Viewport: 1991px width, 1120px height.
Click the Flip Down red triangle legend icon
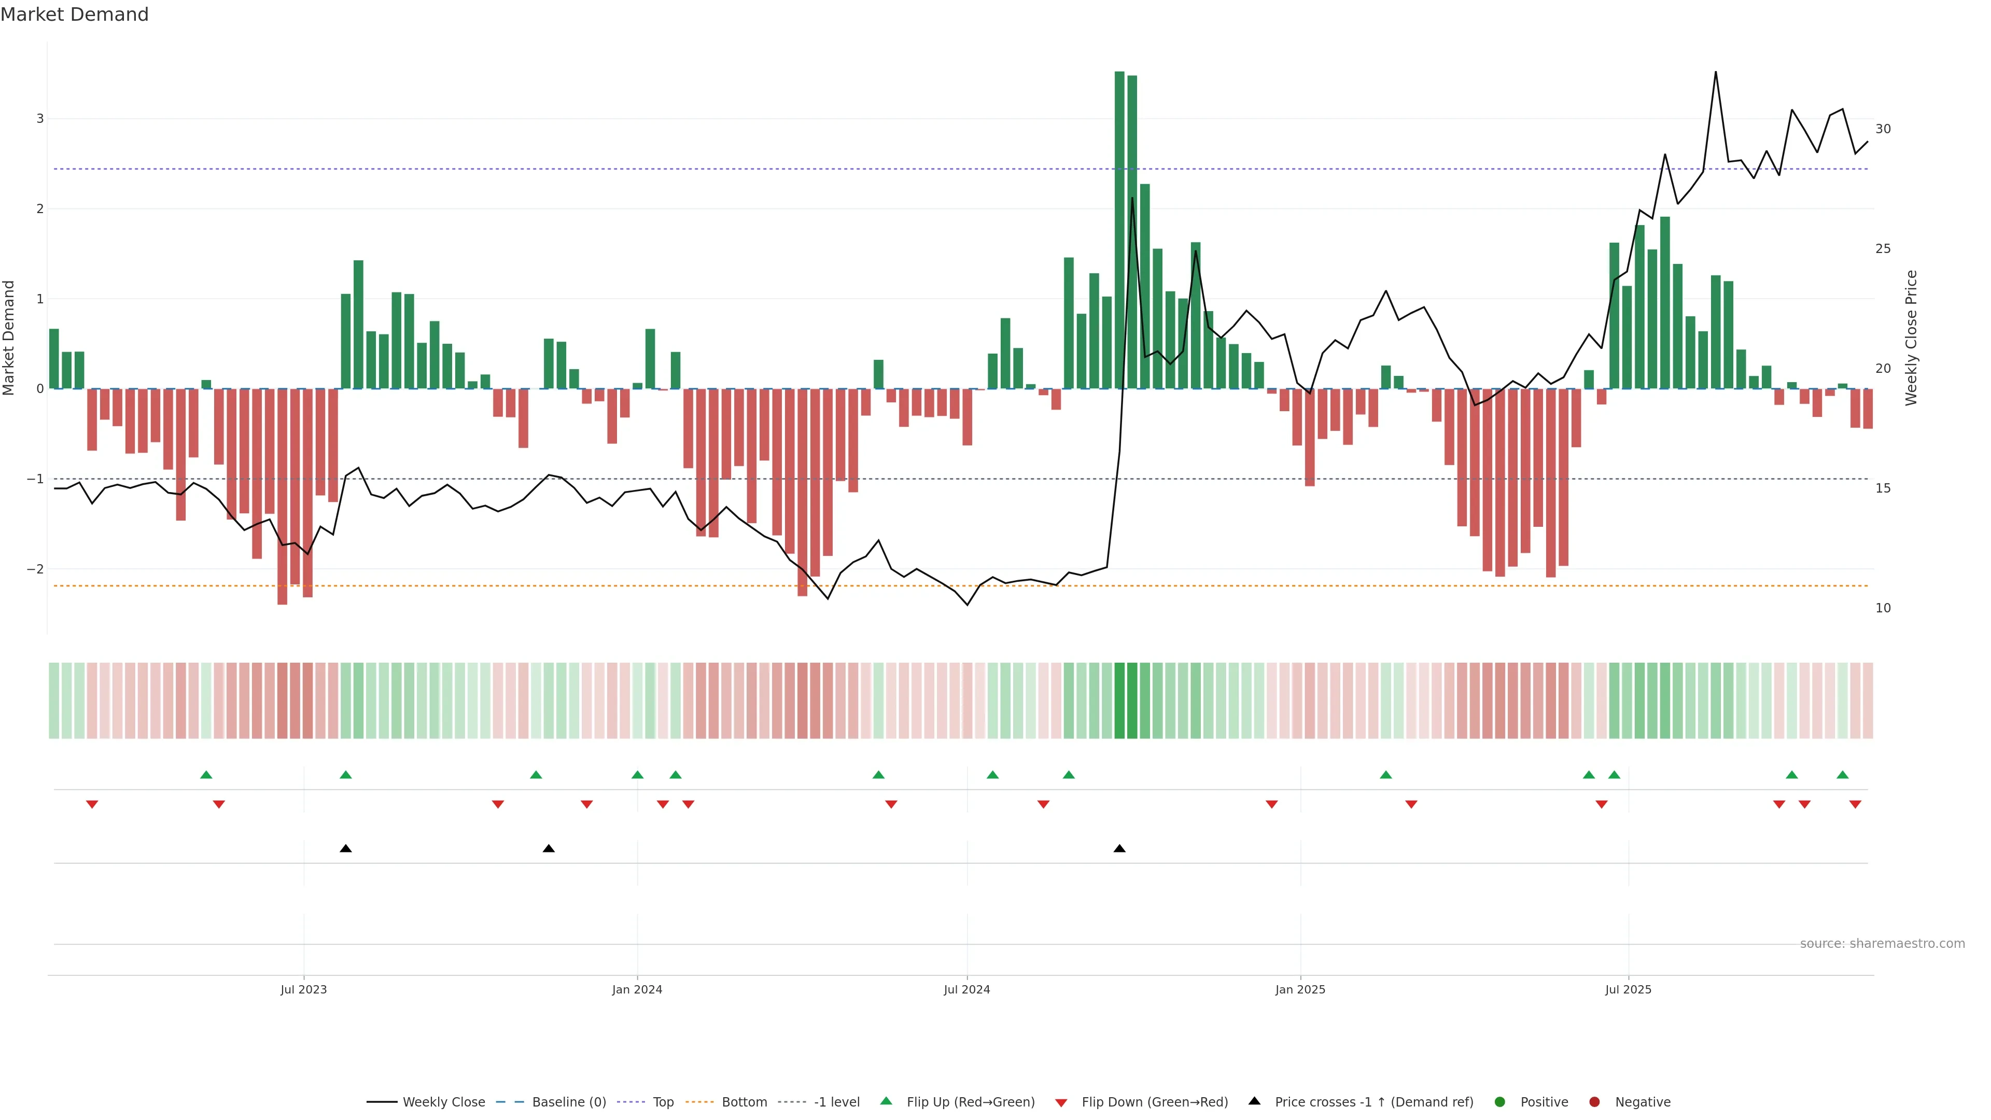[x=1061, y=1103]
